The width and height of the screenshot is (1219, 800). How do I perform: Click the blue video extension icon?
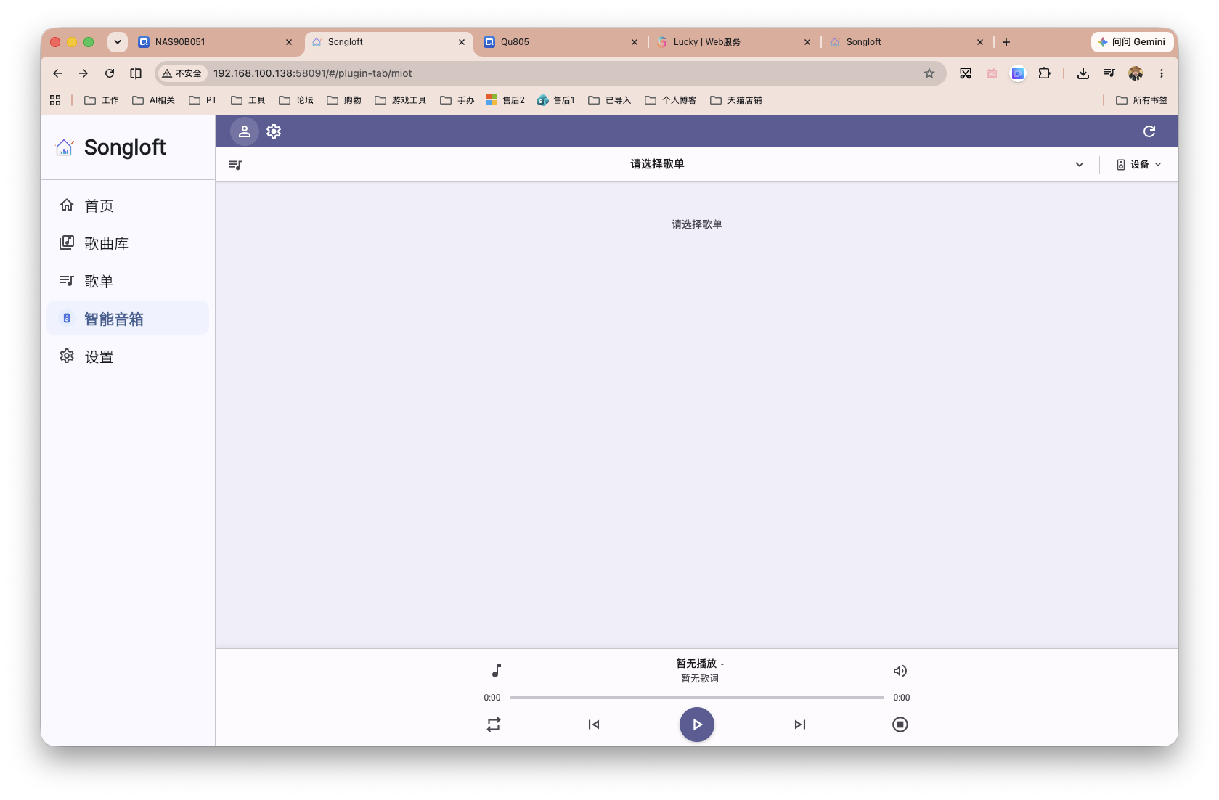[1018, 73]
